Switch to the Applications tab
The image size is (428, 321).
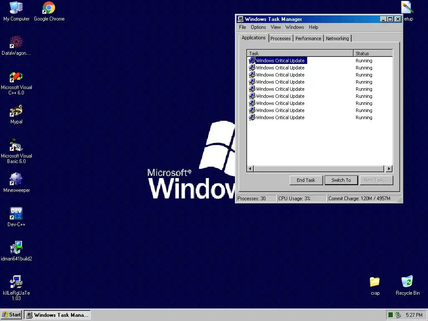[x=254, y=38]
